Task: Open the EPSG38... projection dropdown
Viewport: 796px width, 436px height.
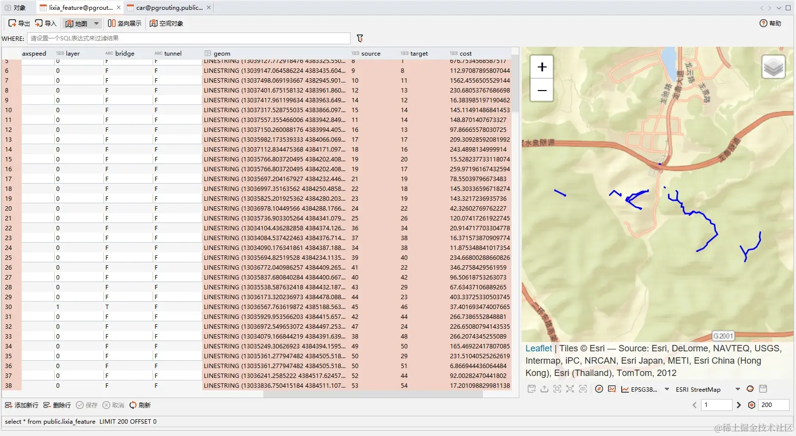Action: [667, 389]
